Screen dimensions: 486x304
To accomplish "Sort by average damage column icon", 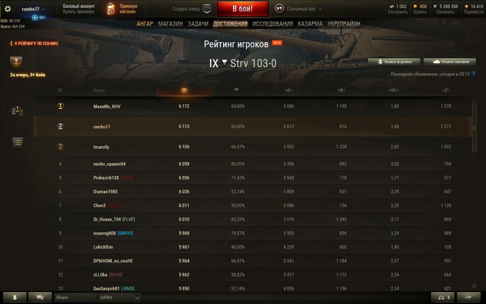I will pyautogui.click(x=289, y=90).
